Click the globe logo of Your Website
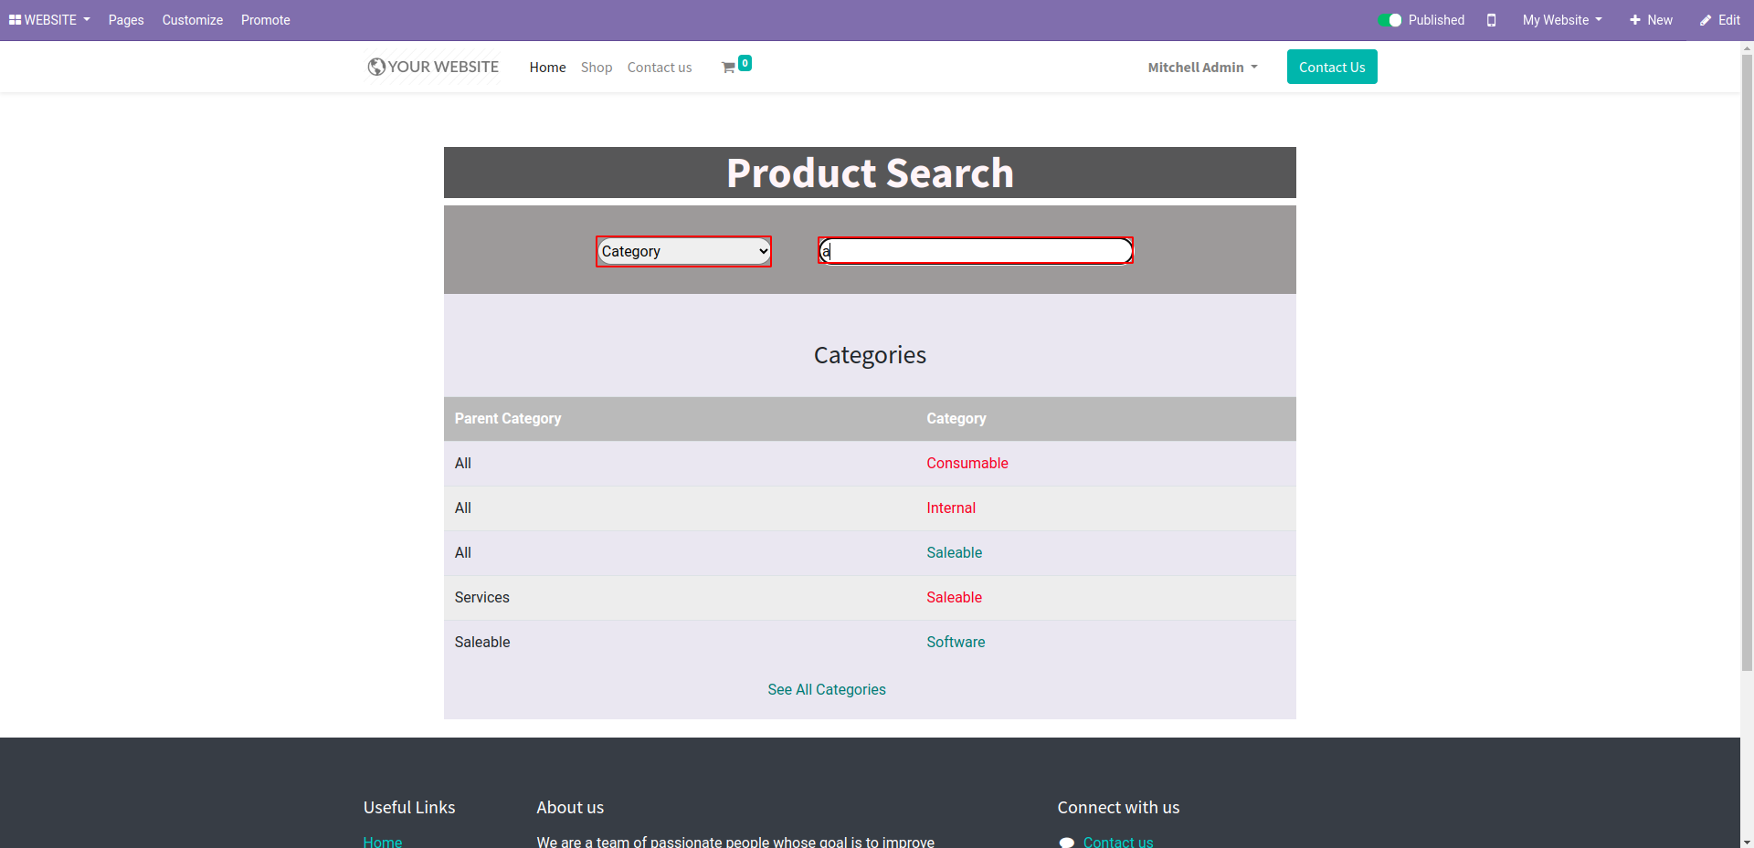This screenshot has height=848, width=1754. tap(375, 67)
